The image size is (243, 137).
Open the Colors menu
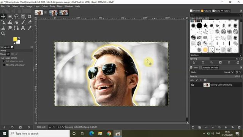(x=44, y=6)
